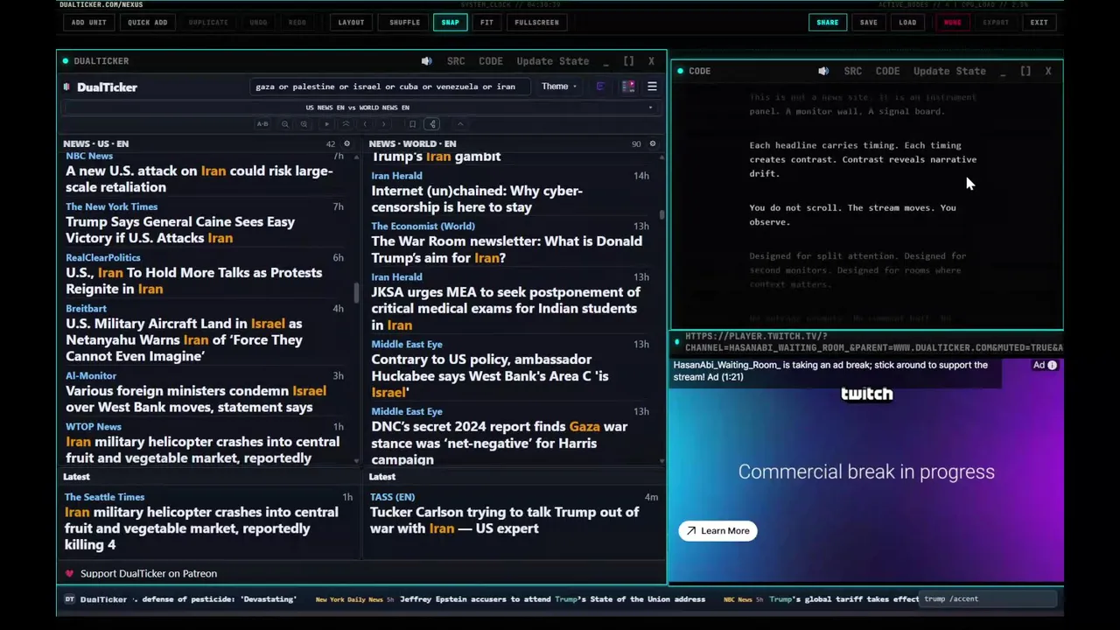Click the layout grid icon next to hamburger menu
Screen dimensions: 1120x630
click(x=628, y=87)
